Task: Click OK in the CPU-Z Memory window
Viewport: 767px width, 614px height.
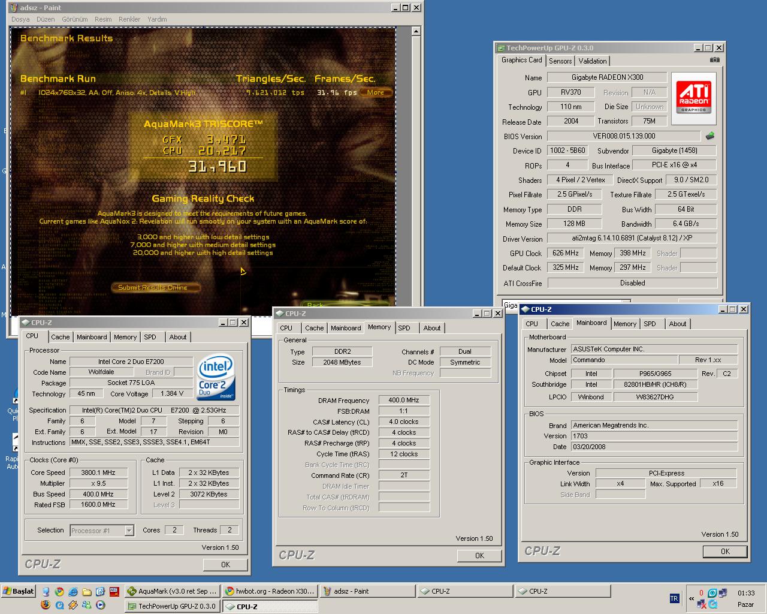Action: click(479, 556)
